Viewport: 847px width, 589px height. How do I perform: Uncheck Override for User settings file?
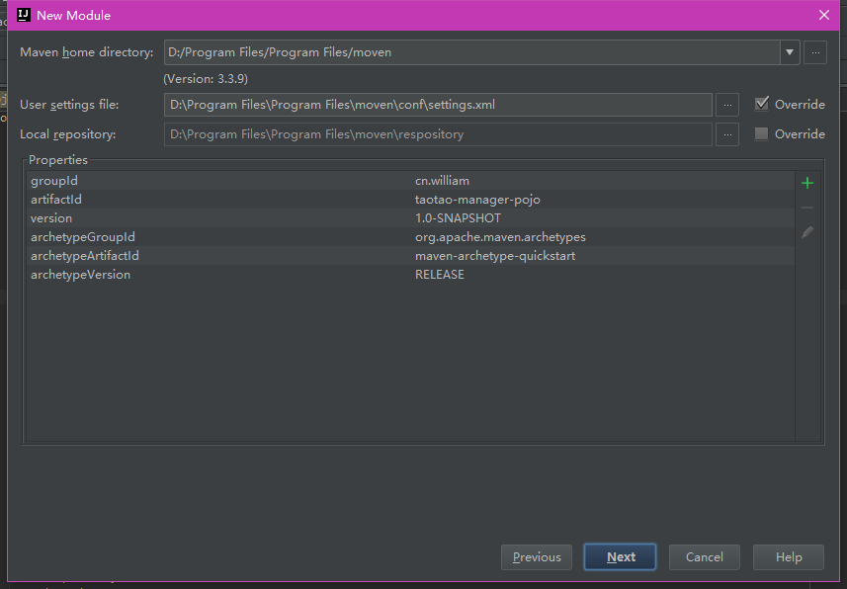pos(762,104)
